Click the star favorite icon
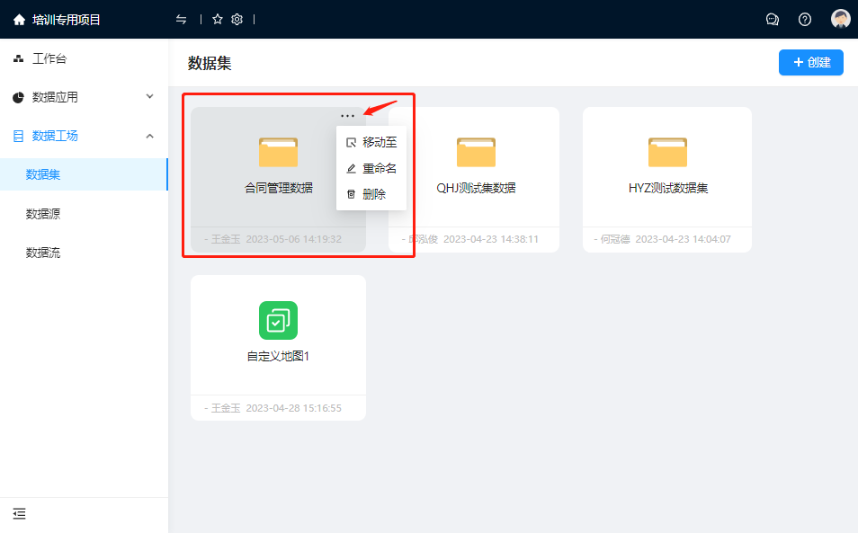The height and width of the screenshot is (533, 858). (x=218, y=19)
